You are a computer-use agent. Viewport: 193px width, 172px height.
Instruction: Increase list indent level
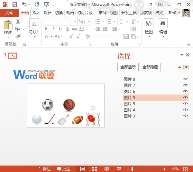105,29
